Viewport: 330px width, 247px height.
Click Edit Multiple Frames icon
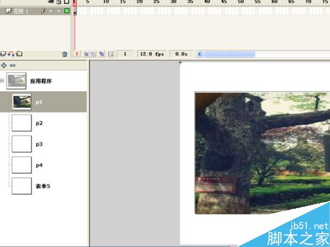102,54
